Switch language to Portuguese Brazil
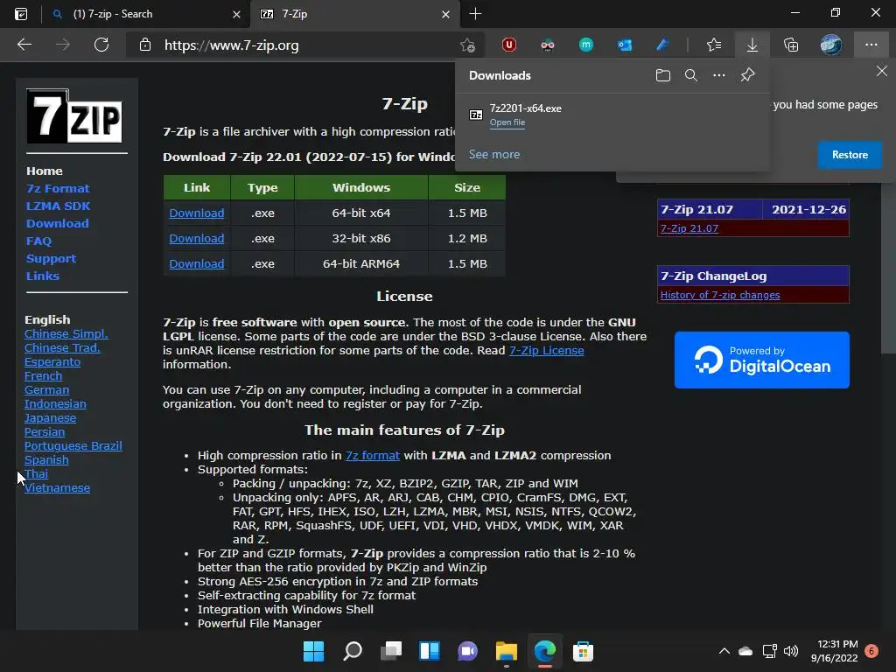The width and height of the screenshot is (896, 672). tap(73, 445)
